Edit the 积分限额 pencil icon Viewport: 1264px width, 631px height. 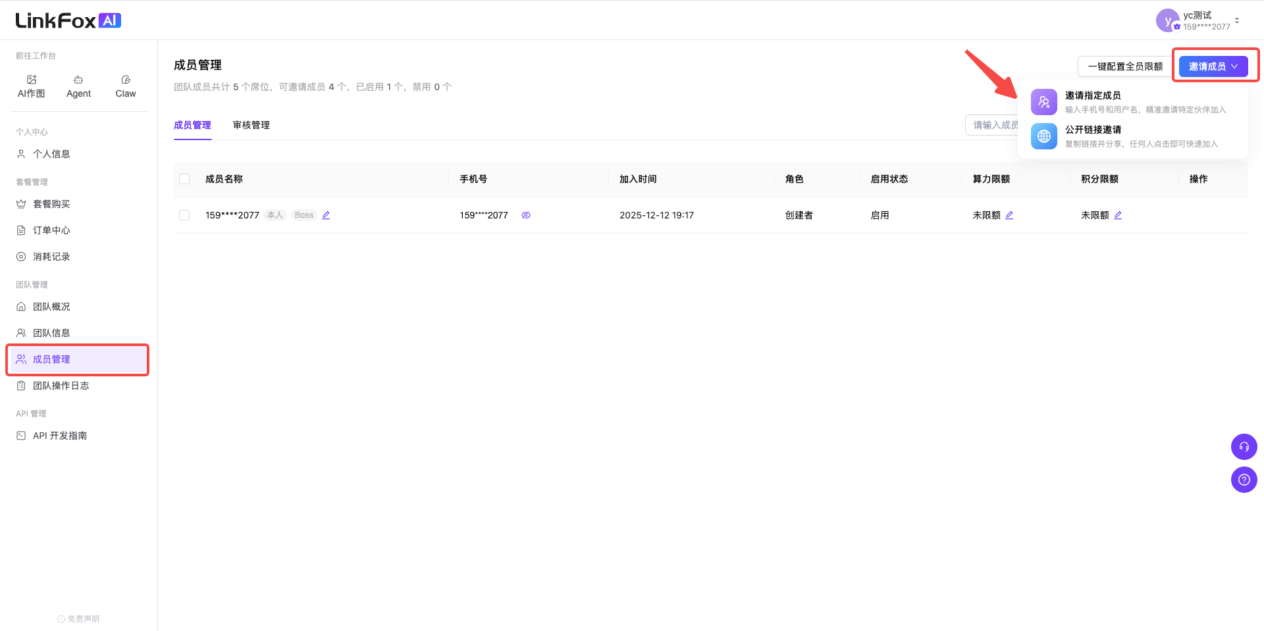point(1118,215)
